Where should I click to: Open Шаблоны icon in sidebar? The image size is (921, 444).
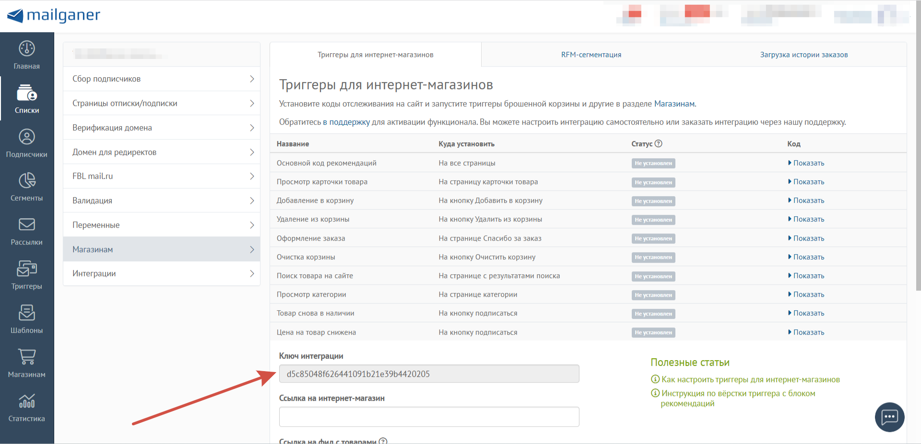27,313
